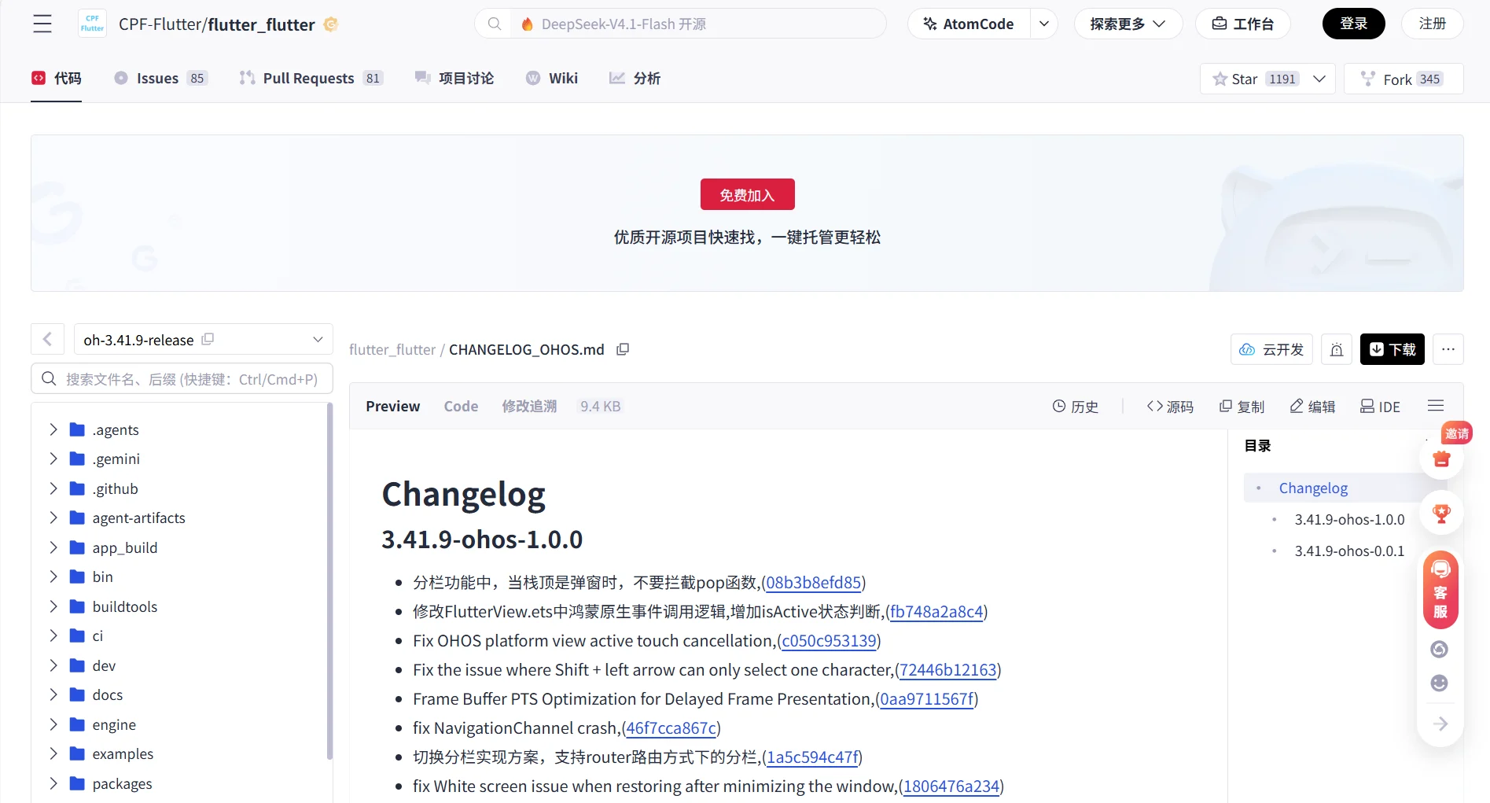
Task: Click the 免费加入 banner button
Action: pyautogui.click(x=747, y=194)
